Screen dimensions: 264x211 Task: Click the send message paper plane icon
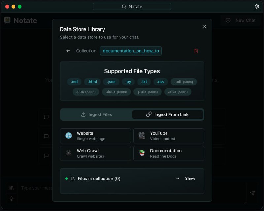tap(252, 193)
